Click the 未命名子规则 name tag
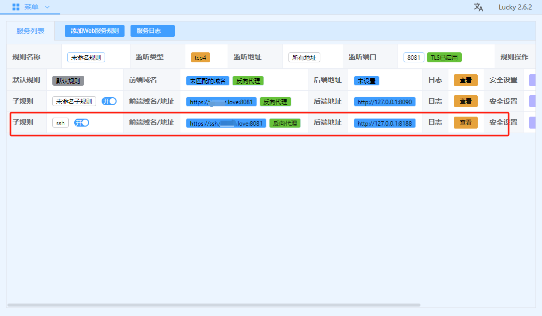Image resolution: width=542 pixels, height=316 pixels. point(74,101)
